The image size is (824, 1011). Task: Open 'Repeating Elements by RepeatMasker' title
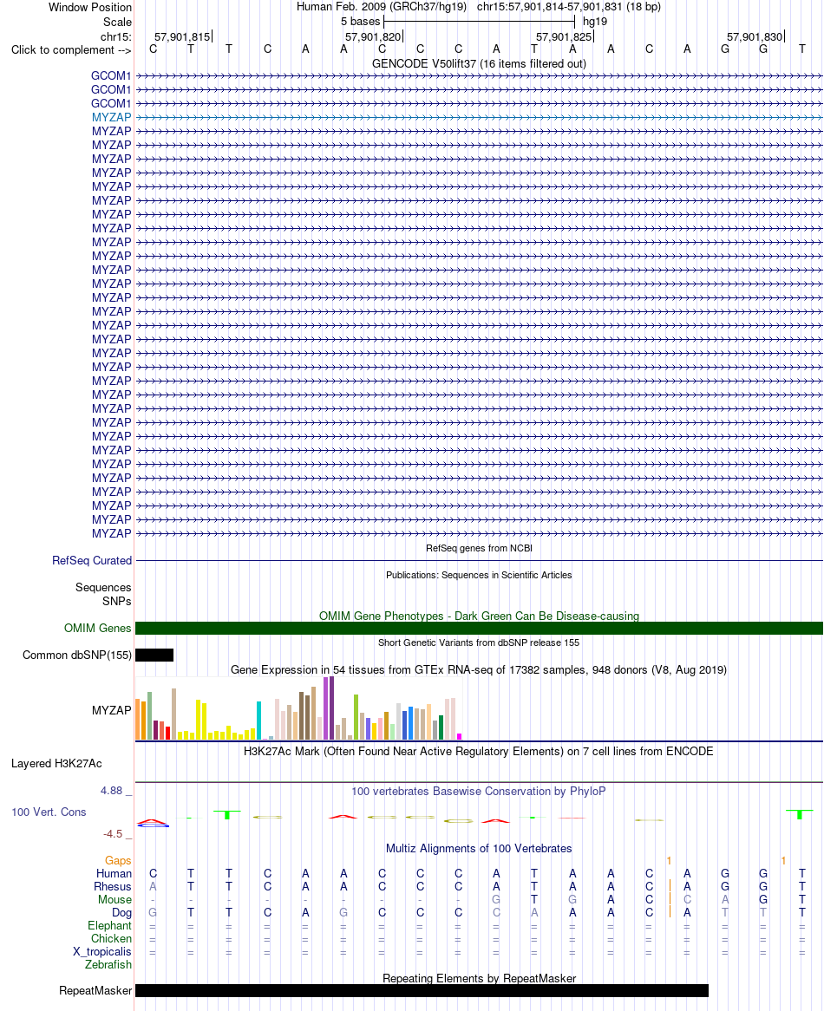click(479, 978)
